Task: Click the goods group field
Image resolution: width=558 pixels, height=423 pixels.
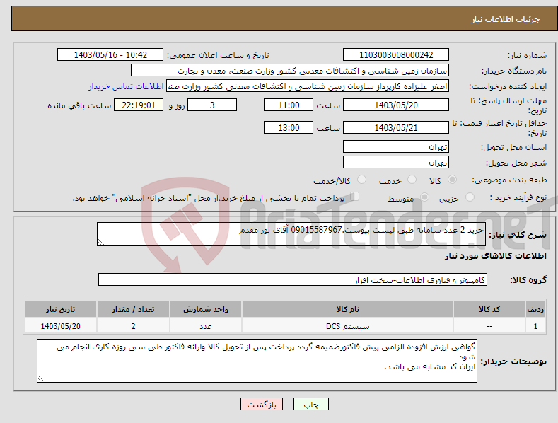Action: point(293,280)
